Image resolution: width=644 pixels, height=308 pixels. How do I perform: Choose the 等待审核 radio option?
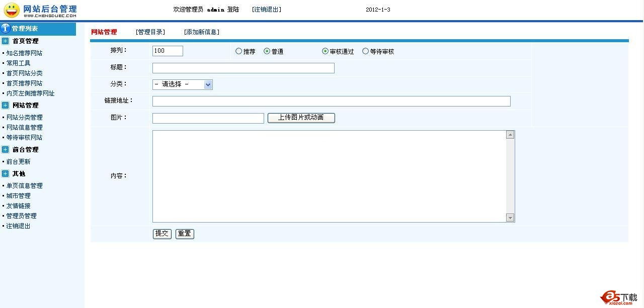pyautogui.click(x=365, y=51)
